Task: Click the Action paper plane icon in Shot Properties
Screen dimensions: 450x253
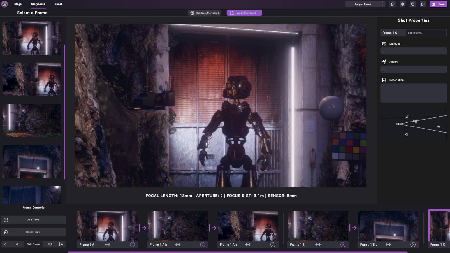Action: coord(384,61)
